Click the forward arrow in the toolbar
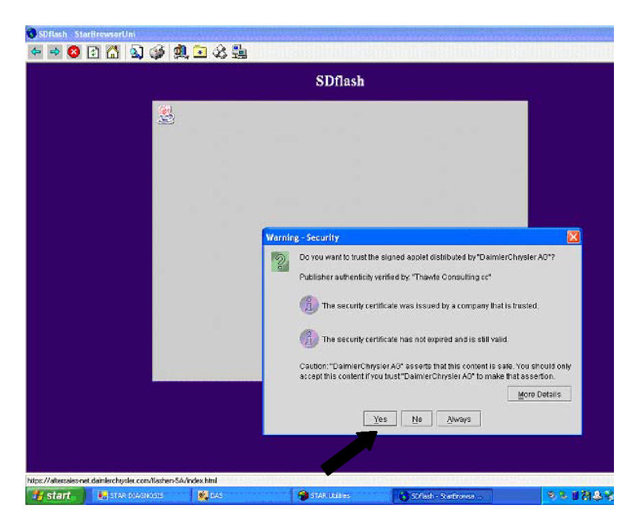This screenshot has width=640, height=531. coord(54,52)
